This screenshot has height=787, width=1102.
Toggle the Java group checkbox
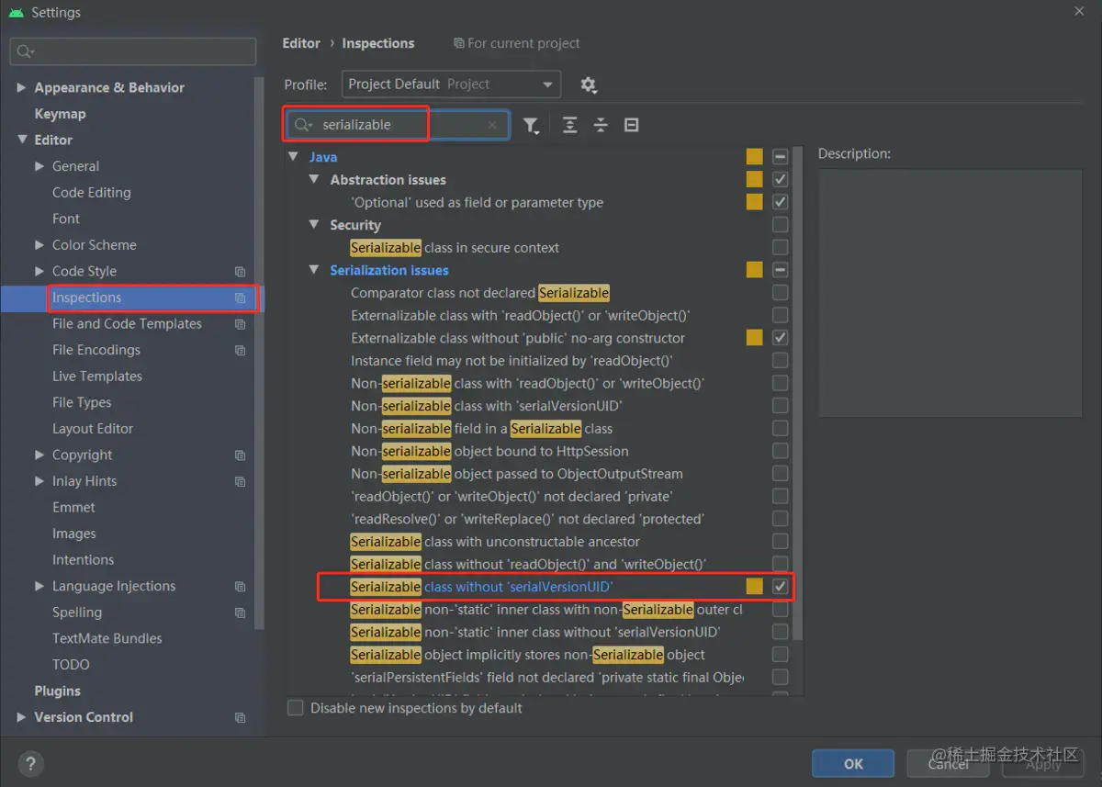(x=780, y=157)
